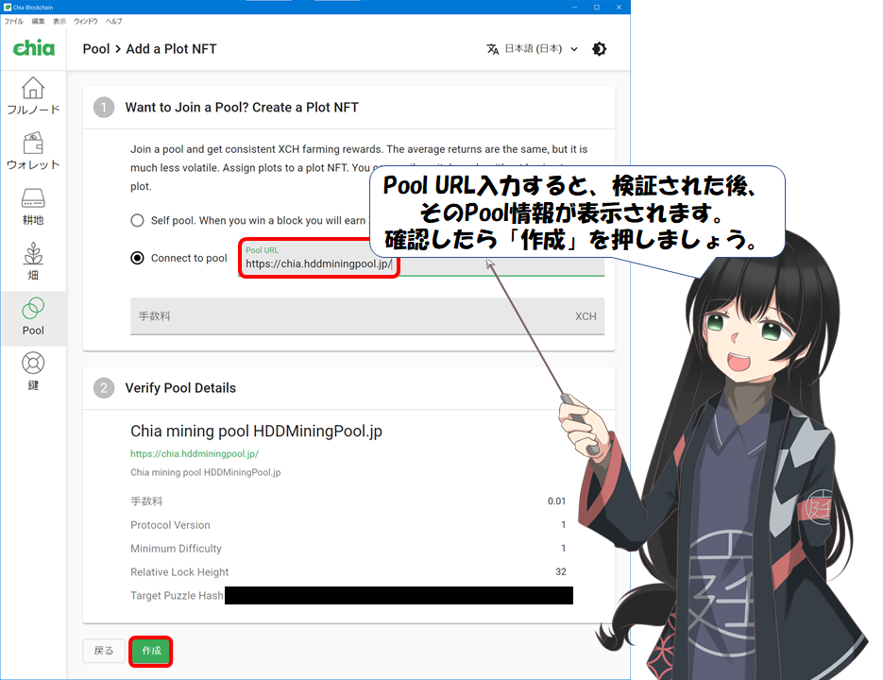
Task: Open the 鍵 keys sidebar icon
Action: click(x=33, y=372)
